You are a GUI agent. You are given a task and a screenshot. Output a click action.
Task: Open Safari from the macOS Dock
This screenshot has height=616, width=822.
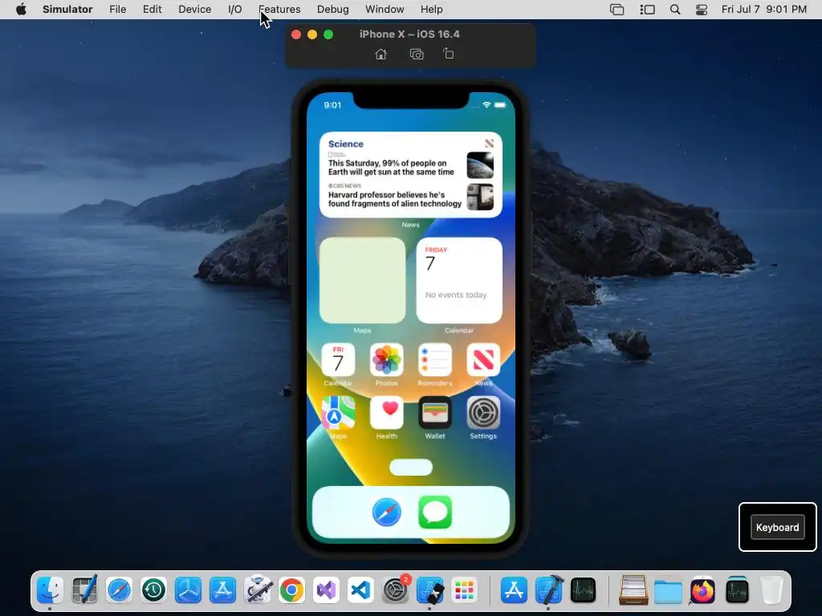(x=119, y=590)
